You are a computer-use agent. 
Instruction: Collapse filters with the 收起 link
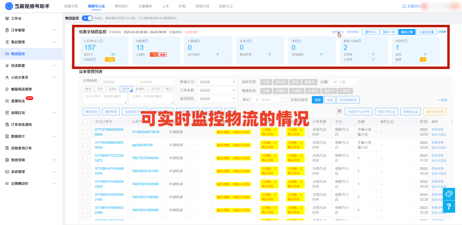point(442,100)
